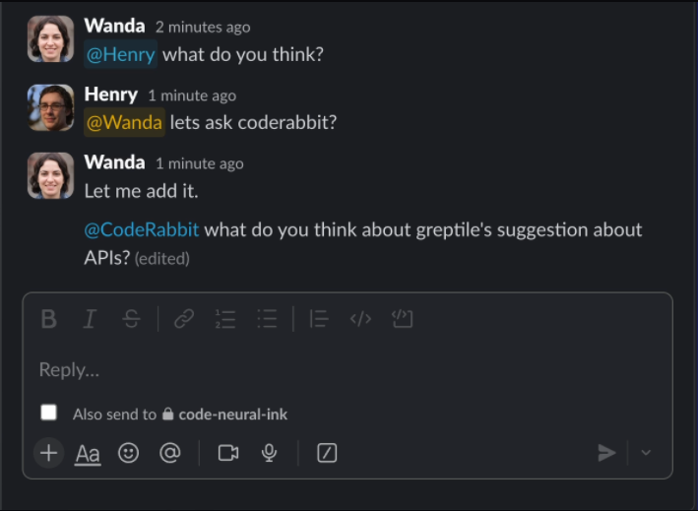Viewport: 698px width, 511px height.
Task: Start an ordered numbered list
Action: point(225,319)
